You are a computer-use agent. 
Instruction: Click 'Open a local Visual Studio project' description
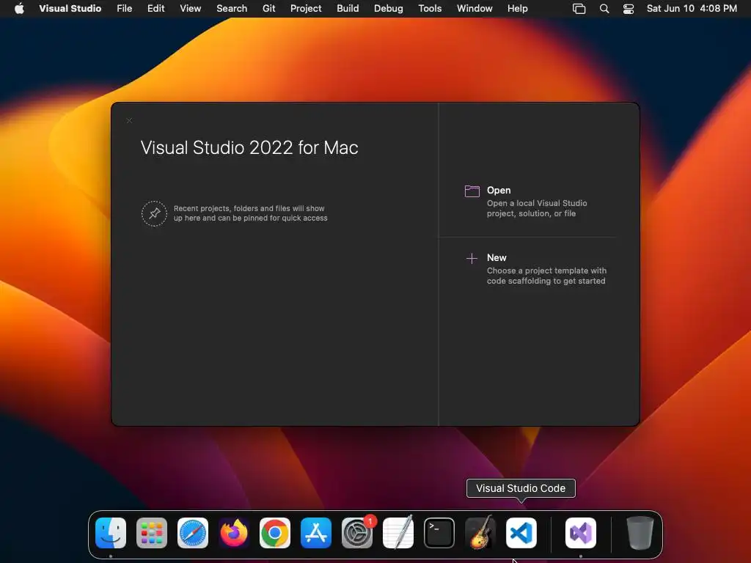pos(537,208)
